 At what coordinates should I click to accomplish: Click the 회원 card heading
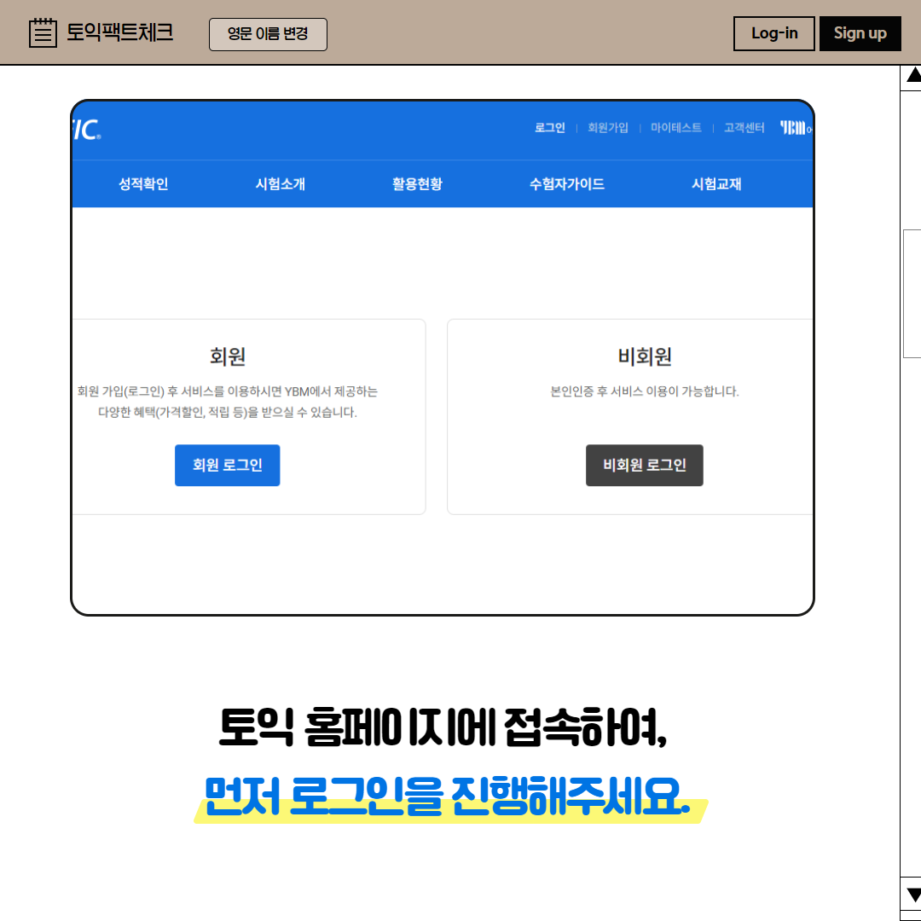click(228, 356)
